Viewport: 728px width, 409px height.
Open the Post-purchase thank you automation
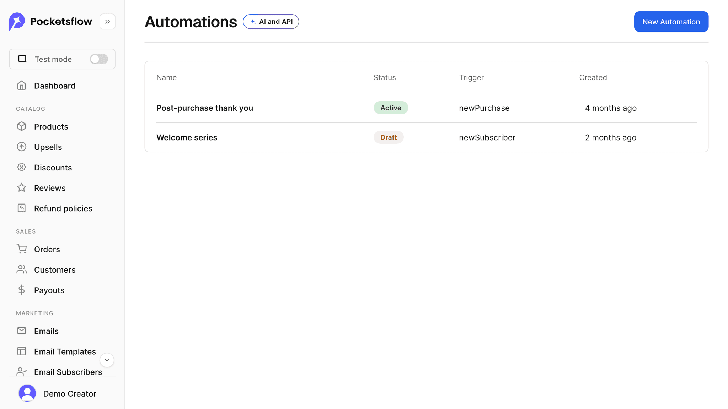click(x=205, y=108)
